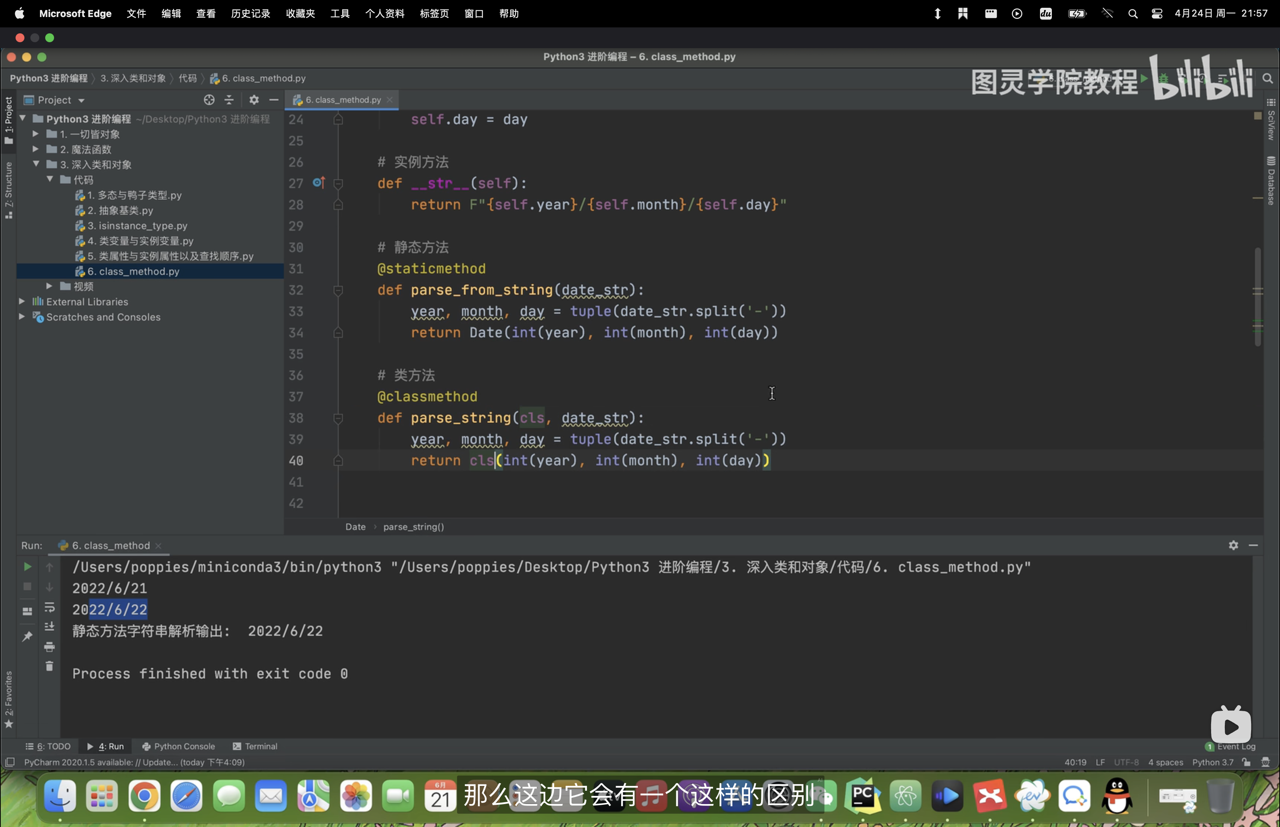The height and width of the screenshot is (827, 1280).
Task: Minimize the Run panel with minus icon
Action: coord(1253,546)
